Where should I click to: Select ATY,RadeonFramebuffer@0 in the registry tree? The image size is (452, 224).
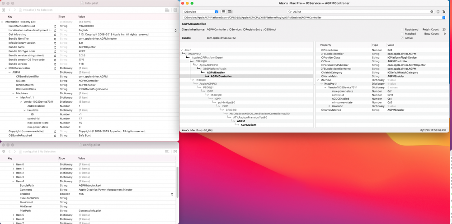250,117
